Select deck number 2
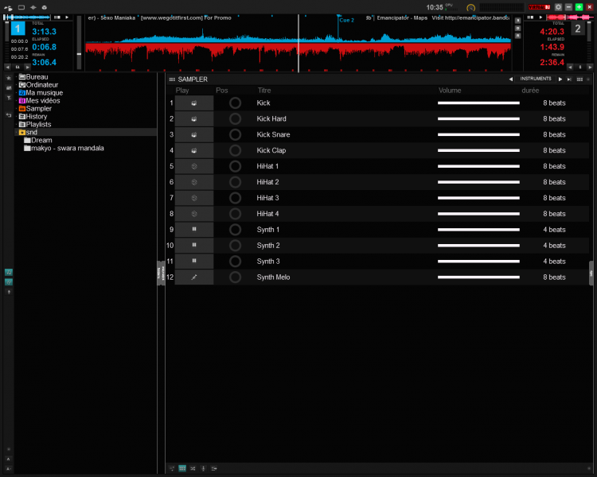The height and width of the screenshot is (477, 597). (578, 29)
